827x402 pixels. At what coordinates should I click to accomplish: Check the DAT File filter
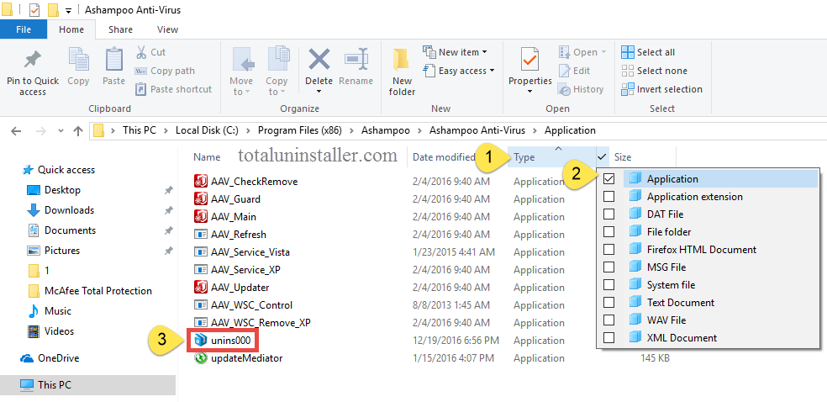[x=609, y=214]
